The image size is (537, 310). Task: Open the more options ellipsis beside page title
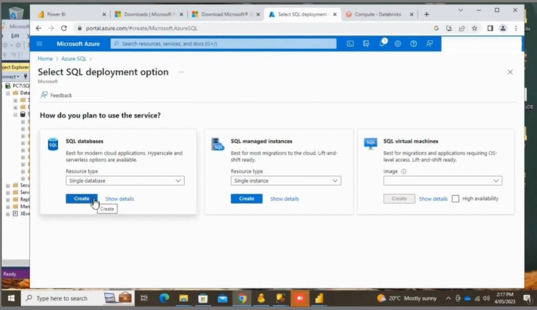point(181,72)
